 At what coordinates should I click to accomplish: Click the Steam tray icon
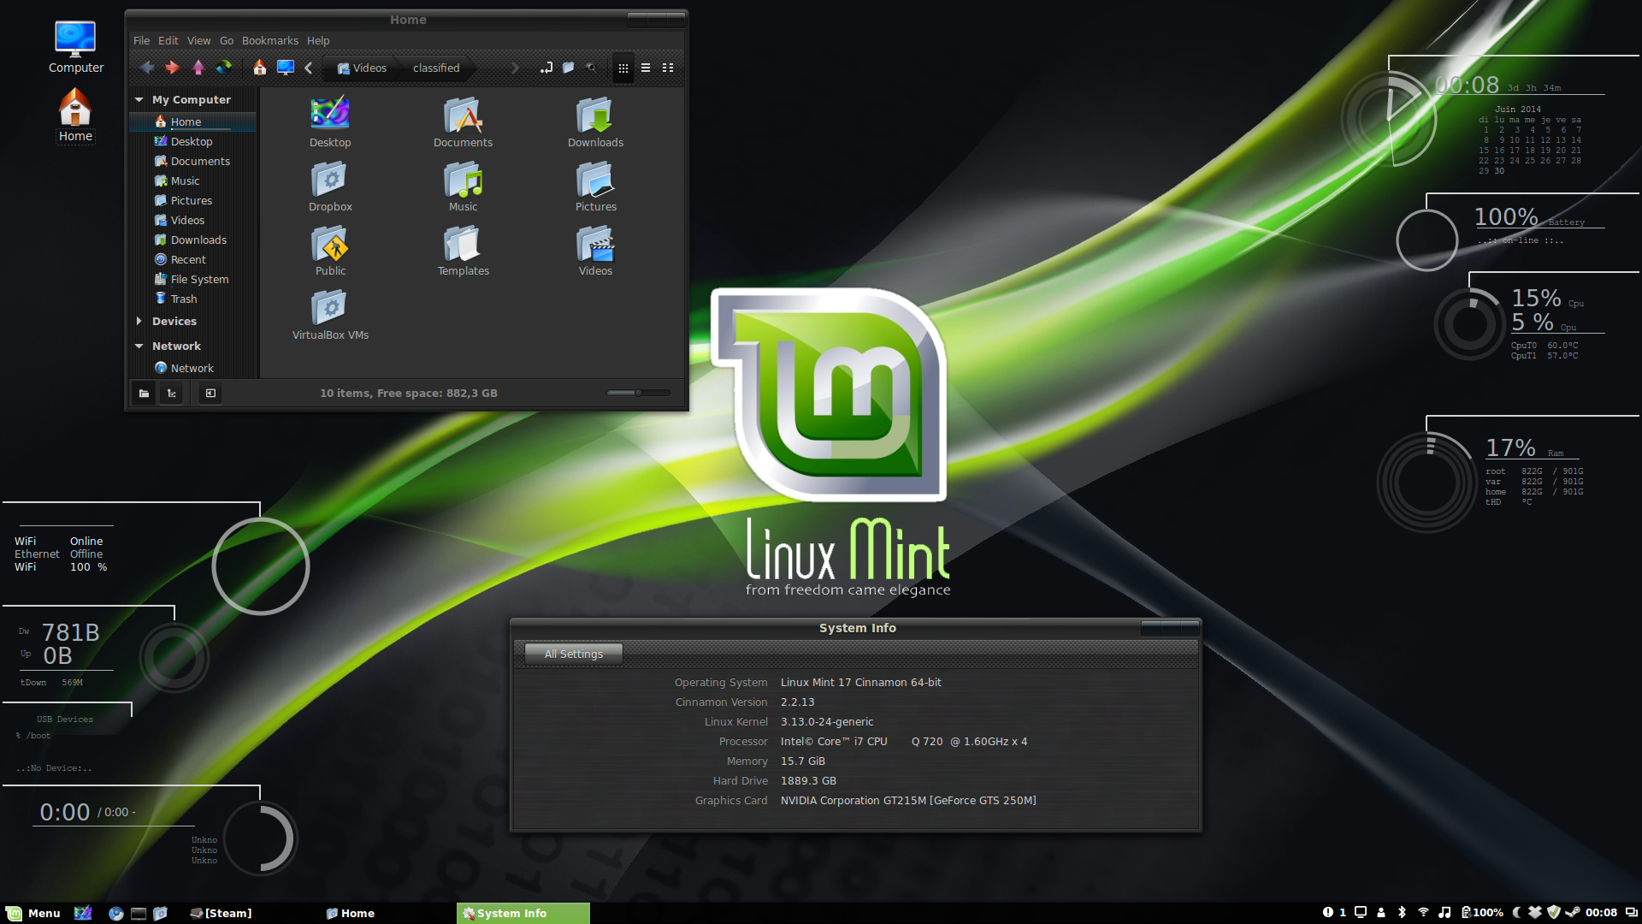pyautogui.click(x=1574, y=913)
